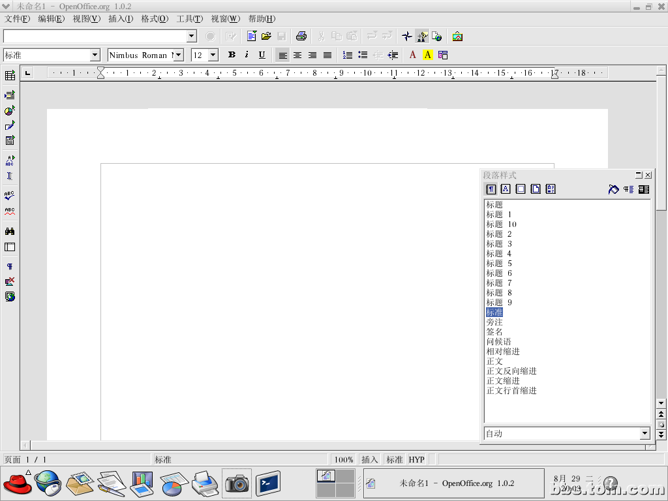This screenshot has height=501, width=668.
Task: Toggle Bold formatting
Action: (232, 55)
